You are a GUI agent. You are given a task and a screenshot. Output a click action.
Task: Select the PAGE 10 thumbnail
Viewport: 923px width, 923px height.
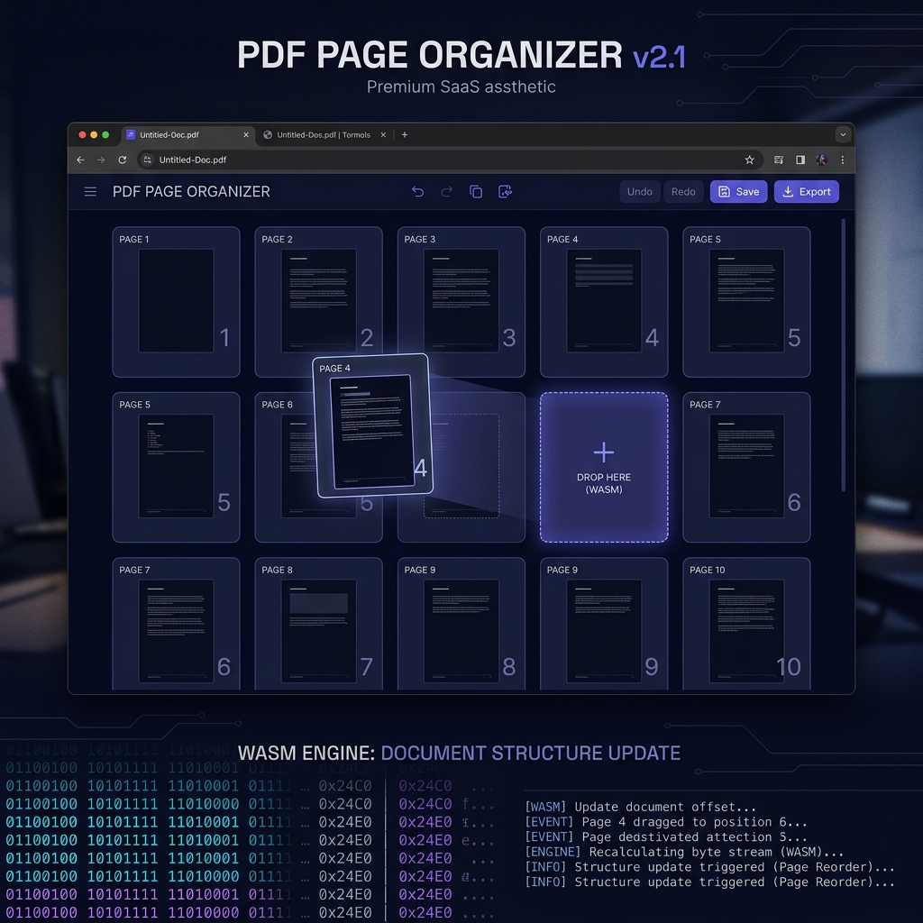pos(746,624)
